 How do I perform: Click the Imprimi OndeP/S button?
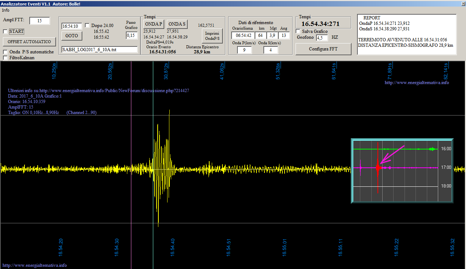coord(212,36)
